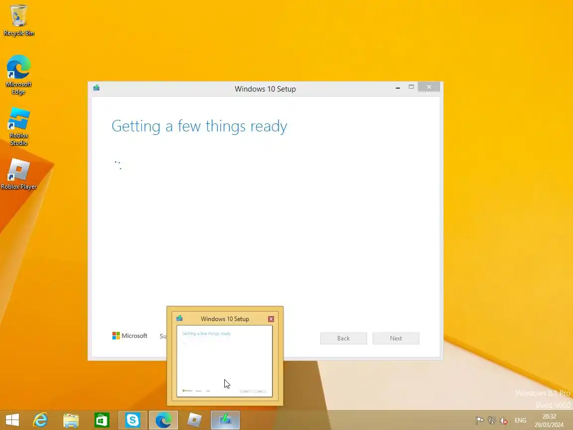
Task: Click the 'Getting a few things ready' heading
Action: 199,126
